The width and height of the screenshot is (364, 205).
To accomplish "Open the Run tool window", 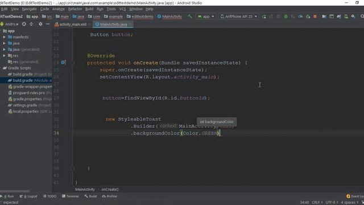I will [x=7, y=196].
